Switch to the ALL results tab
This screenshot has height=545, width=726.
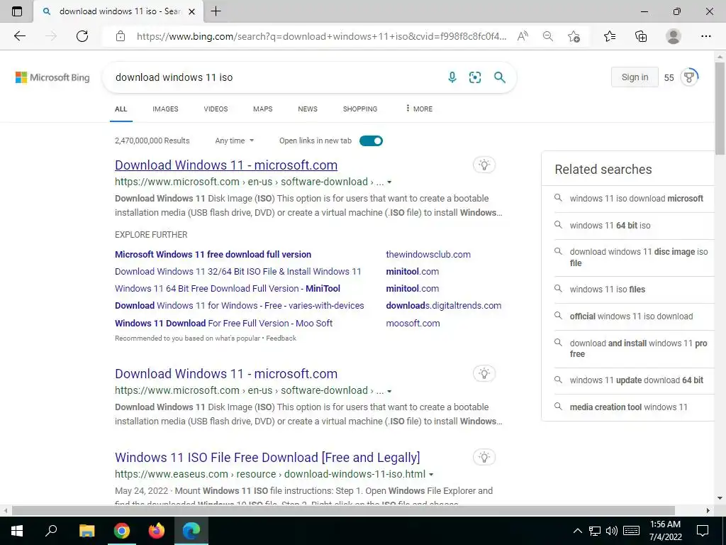tap(121, 109)
